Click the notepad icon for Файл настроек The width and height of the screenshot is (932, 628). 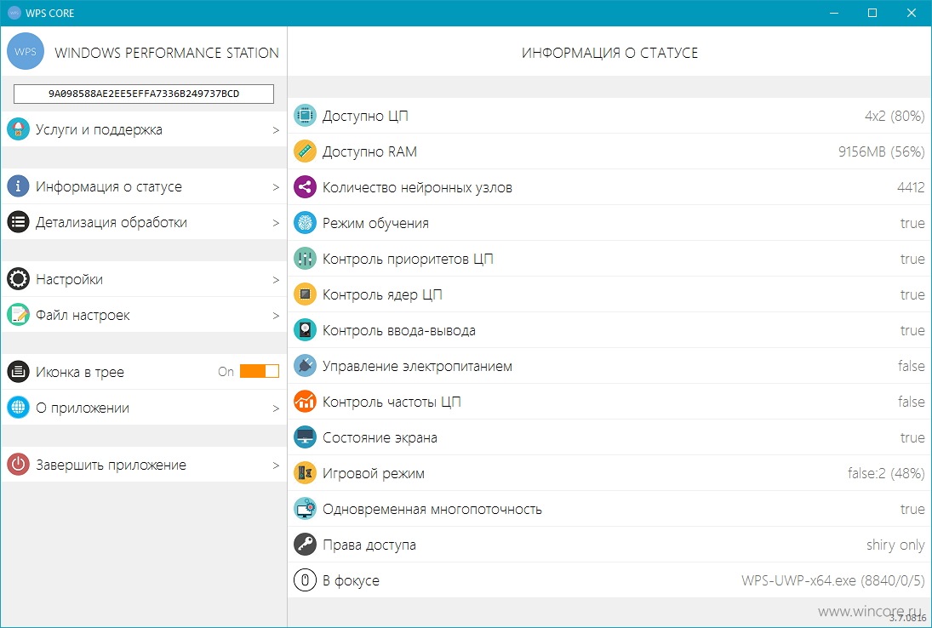coord(19,314)
